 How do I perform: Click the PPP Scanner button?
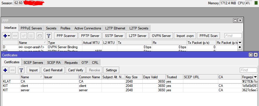66,36
